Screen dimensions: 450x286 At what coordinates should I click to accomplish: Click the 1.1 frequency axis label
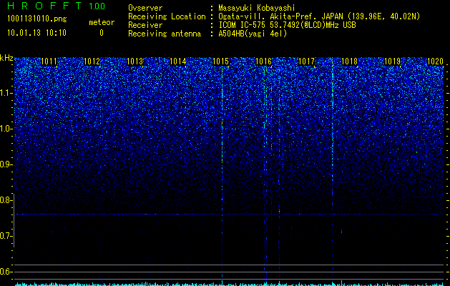(x=6, y=93)
